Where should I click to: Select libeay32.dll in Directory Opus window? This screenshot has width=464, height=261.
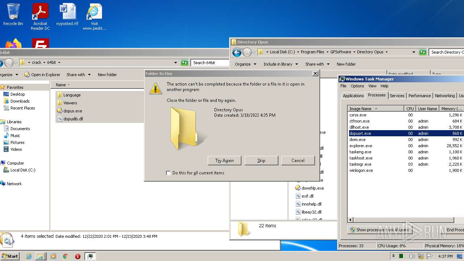click(311, 212)
